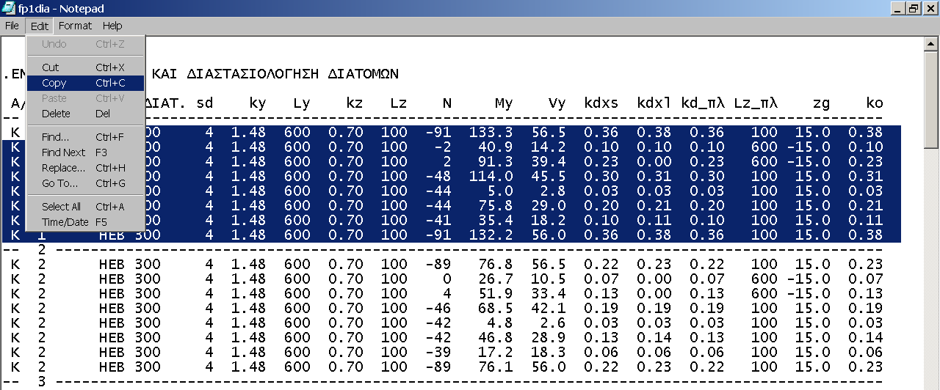Open the Help menu

112,26
